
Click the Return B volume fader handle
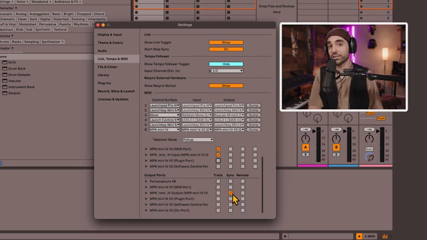click(345, 131)
